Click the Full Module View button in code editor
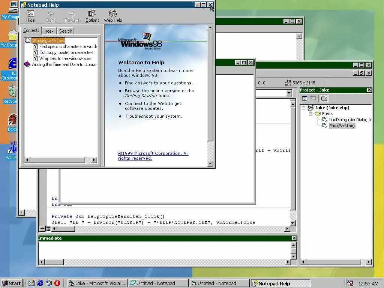 point(48,228)
